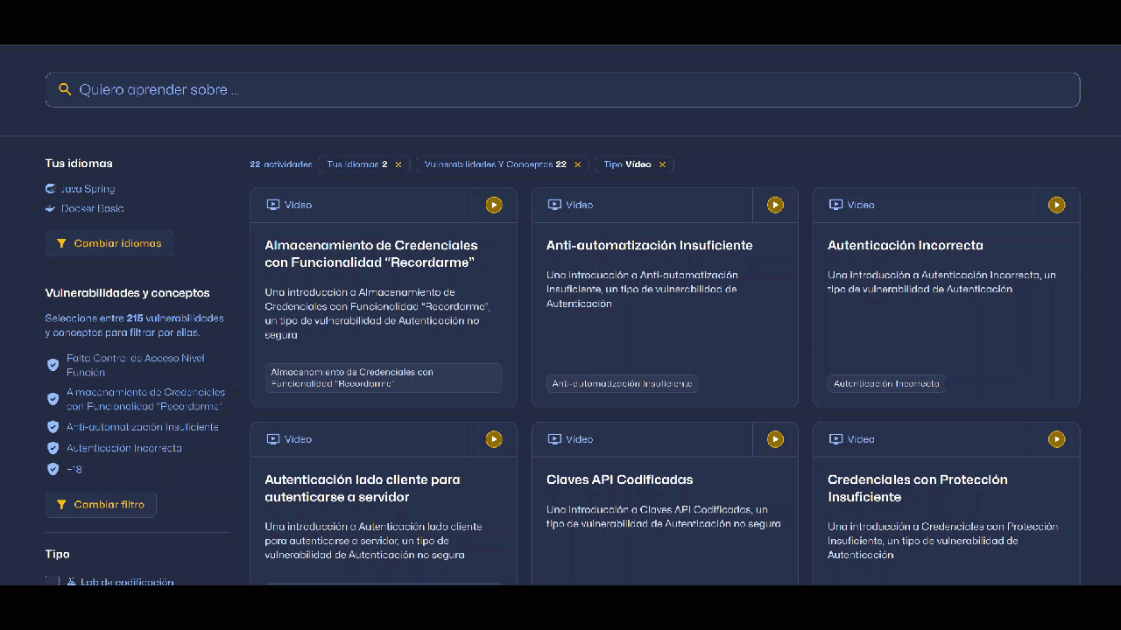The height and width of the screenshot is (630, 1121).
Task: Uncheck Falta Control de Acceso Nivel Función
Action: [53, 364]
